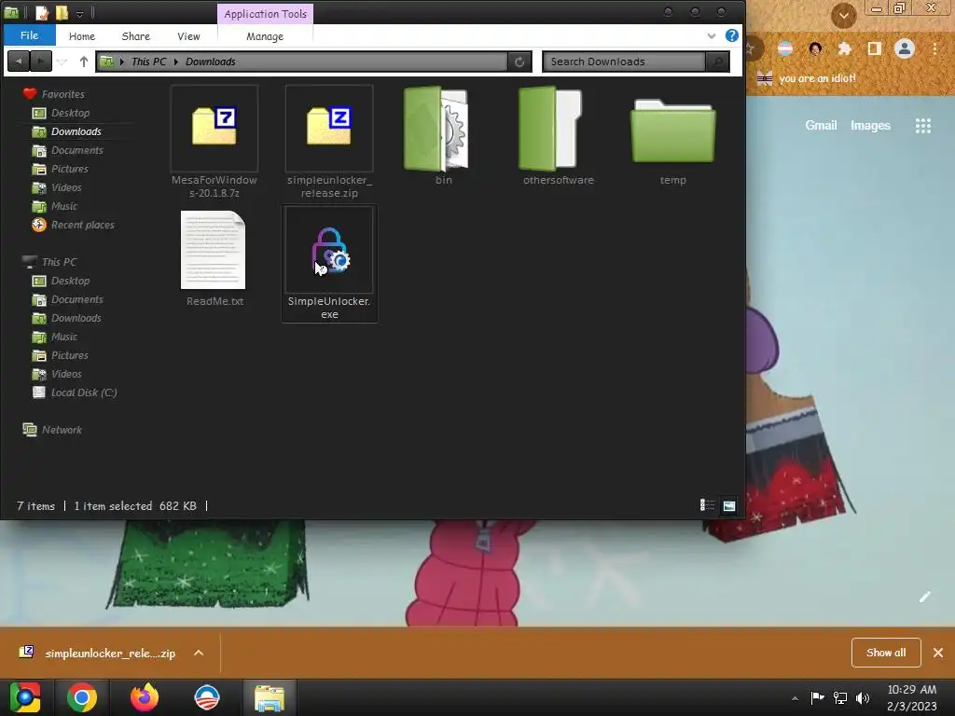The image size is (955, 716).
Task: Click This PC in the address bar
Action: [148, 62]
